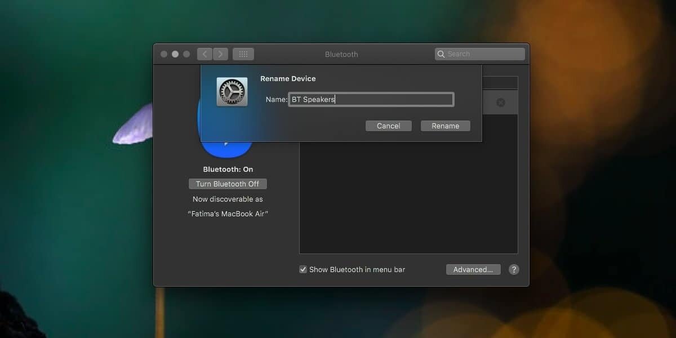Image resolution: width=676 pixels, height=338 pixels.
Task: Click the window zoom button
Action: 186,54
